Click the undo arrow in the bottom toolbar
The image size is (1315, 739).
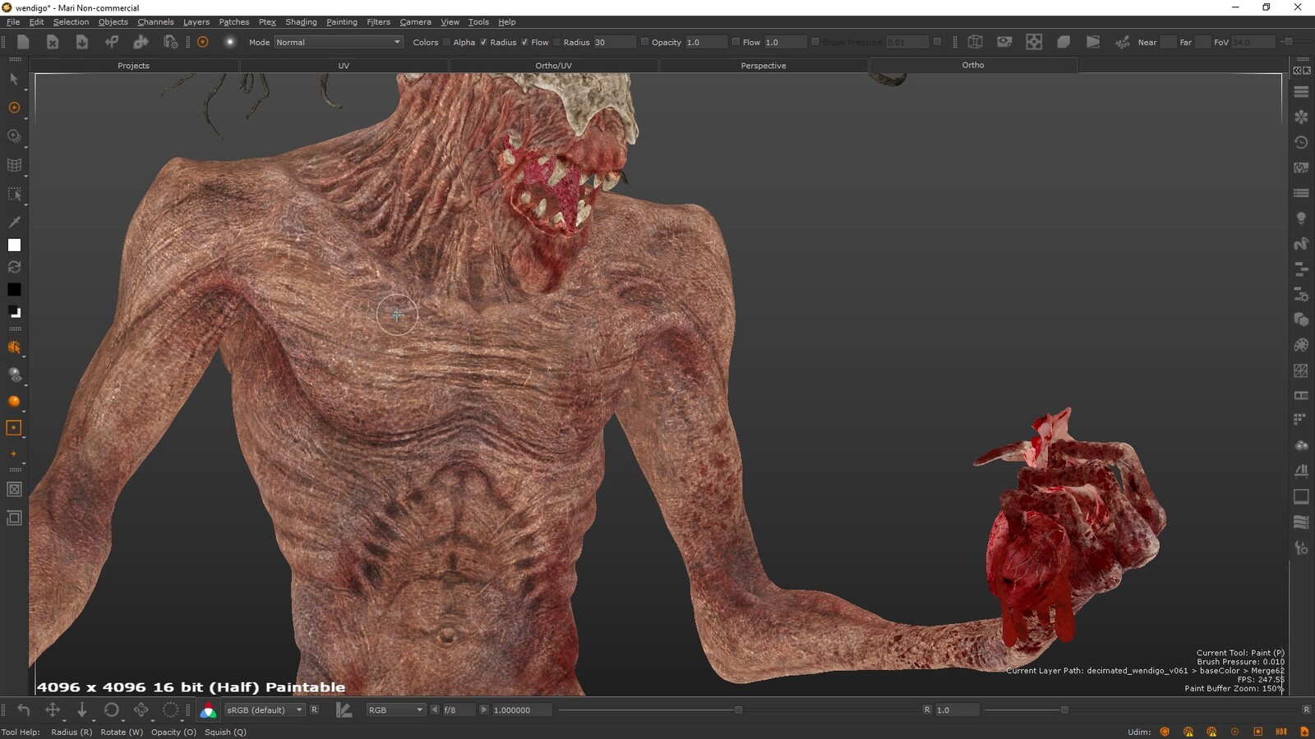coord(23,709)
